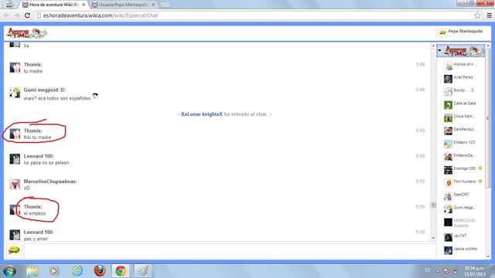Close the Hora de aventura Wiki tab
The image size is (495, 278).
[x=84, y=5]
